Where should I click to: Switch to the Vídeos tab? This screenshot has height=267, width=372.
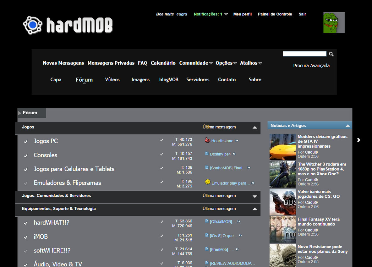[x=112, y=80]
